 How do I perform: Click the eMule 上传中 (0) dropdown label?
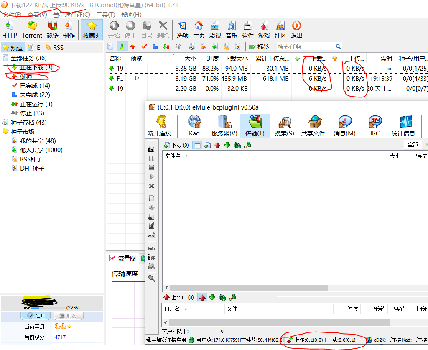(178, 297)
